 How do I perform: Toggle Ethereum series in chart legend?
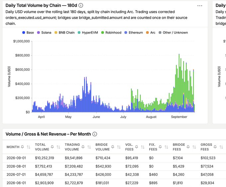[x=134, y=32]
